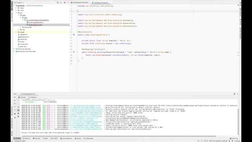Click the print icon in console toolbar
252x142 pixels.
[x=18, y=113]
